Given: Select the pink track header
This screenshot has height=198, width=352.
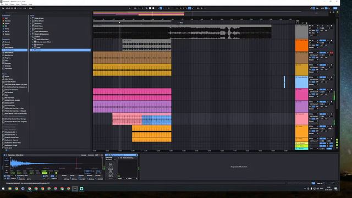Looking at the screenshot, I should coord(301,94).
